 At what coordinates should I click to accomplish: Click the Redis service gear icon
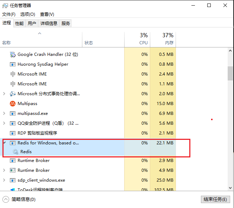15,152
